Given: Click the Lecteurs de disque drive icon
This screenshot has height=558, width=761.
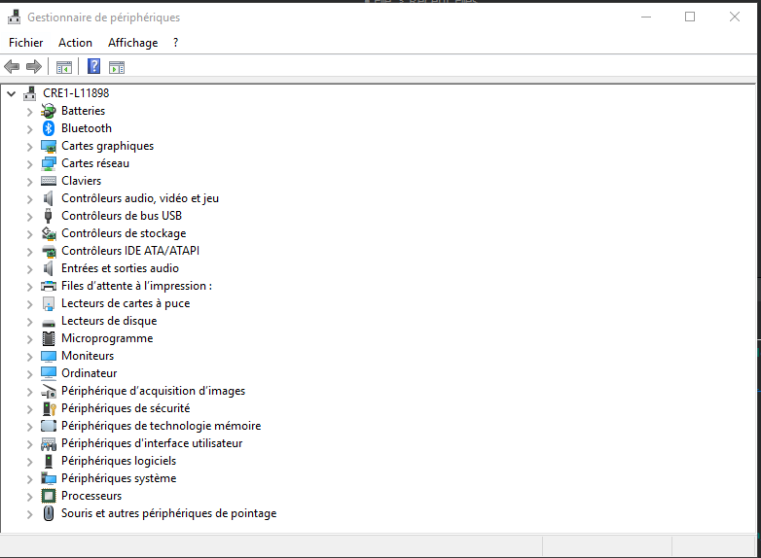Looking at the screenshot, I should coord(49,323).
